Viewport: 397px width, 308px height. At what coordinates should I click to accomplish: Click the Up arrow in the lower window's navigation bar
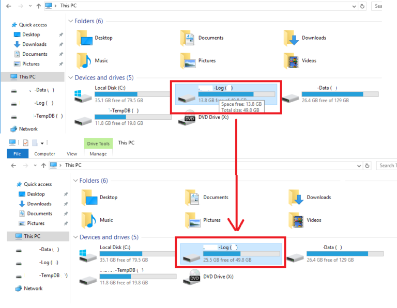41,166
